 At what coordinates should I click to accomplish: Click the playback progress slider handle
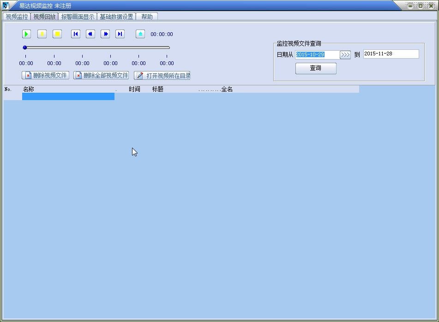point(25,48)
